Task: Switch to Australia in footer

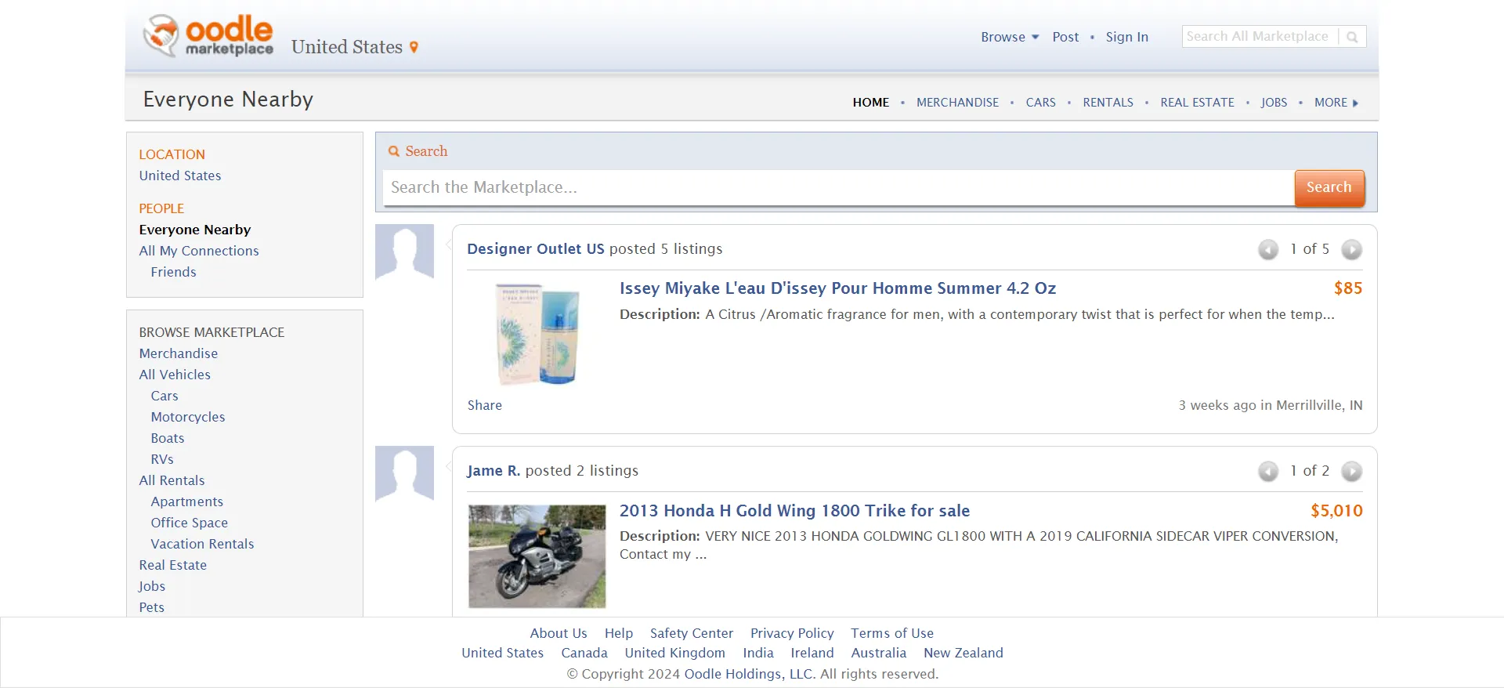Action: [x=879, y=654]
